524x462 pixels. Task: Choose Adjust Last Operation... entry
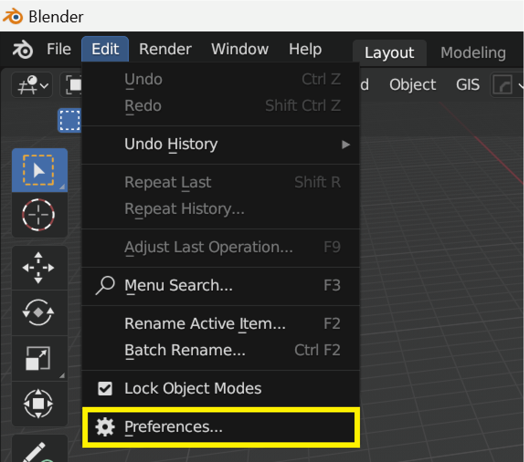pyautogui.click(x=221, y=247)
